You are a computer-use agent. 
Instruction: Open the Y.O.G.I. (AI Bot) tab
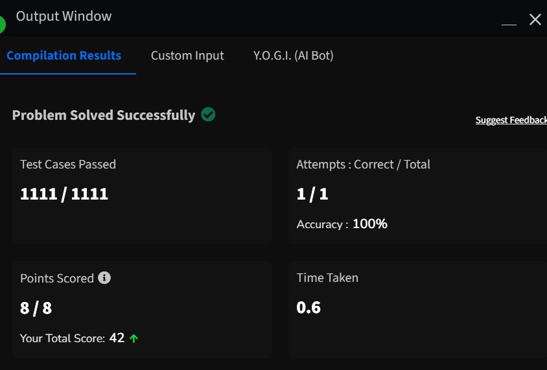point(294,56)
